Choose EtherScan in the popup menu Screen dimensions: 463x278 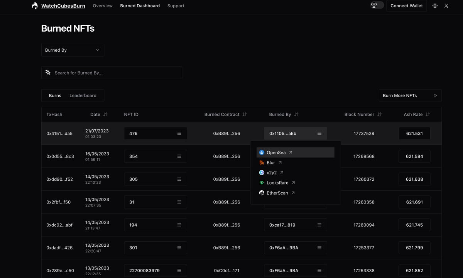(x=296, y=193)
